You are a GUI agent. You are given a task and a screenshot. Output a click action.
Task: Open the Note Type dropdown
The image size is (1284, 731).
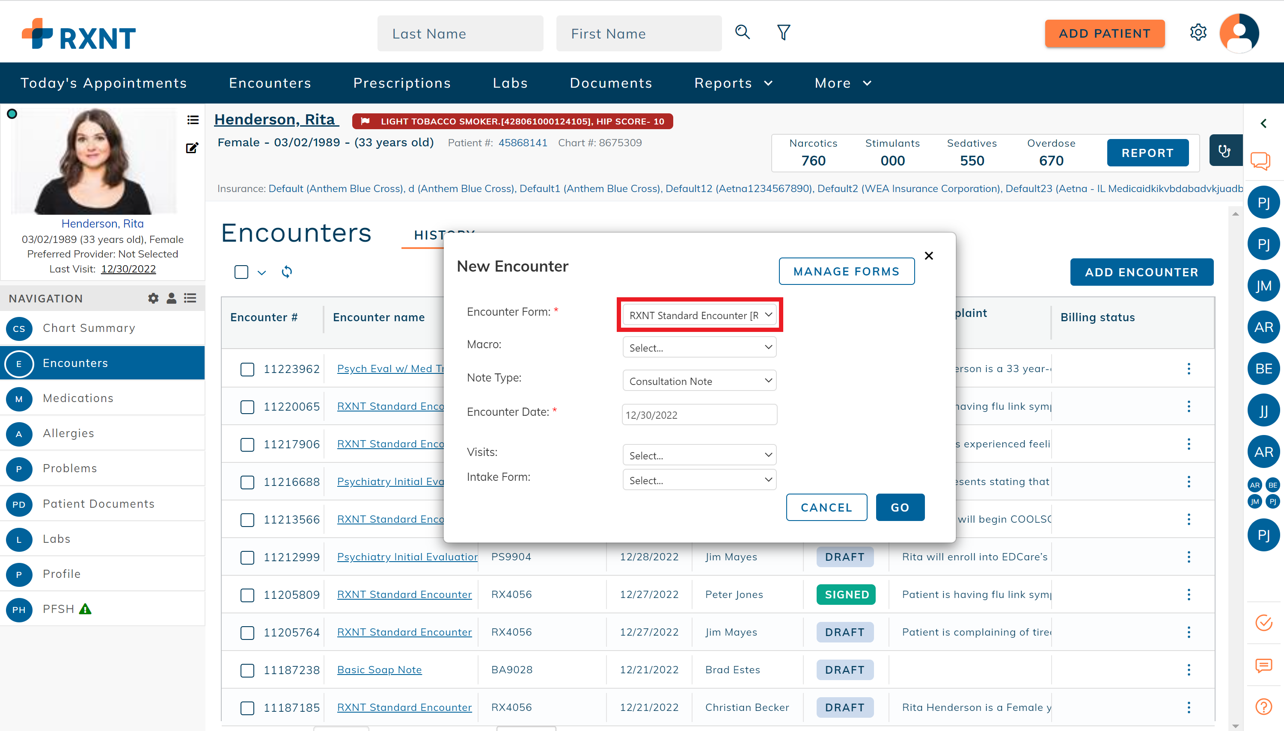tap(699, 381)
